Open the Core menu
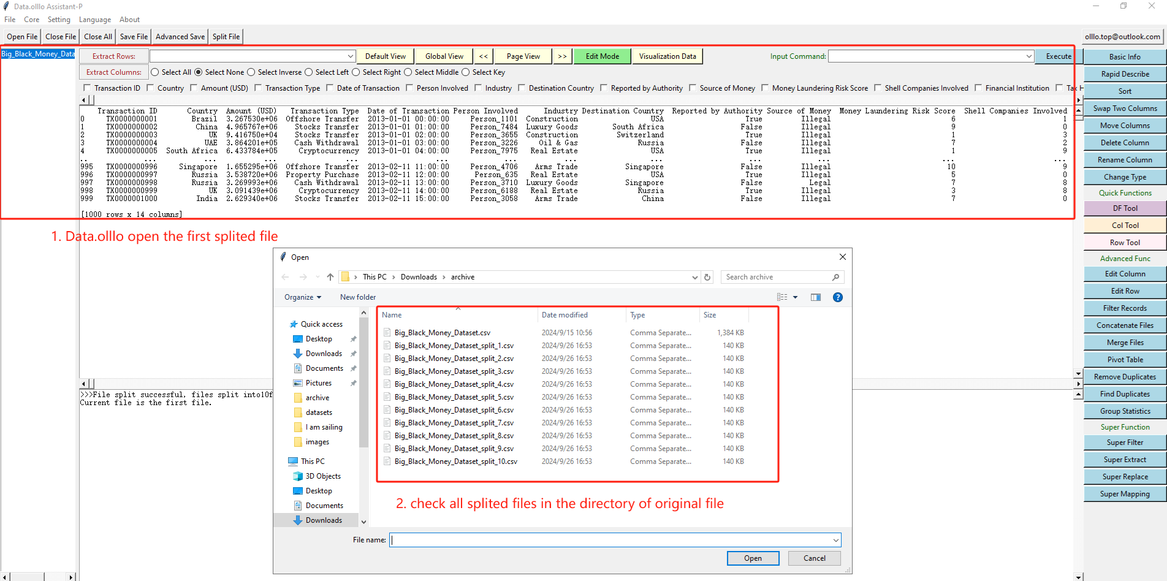 point(31,20)
